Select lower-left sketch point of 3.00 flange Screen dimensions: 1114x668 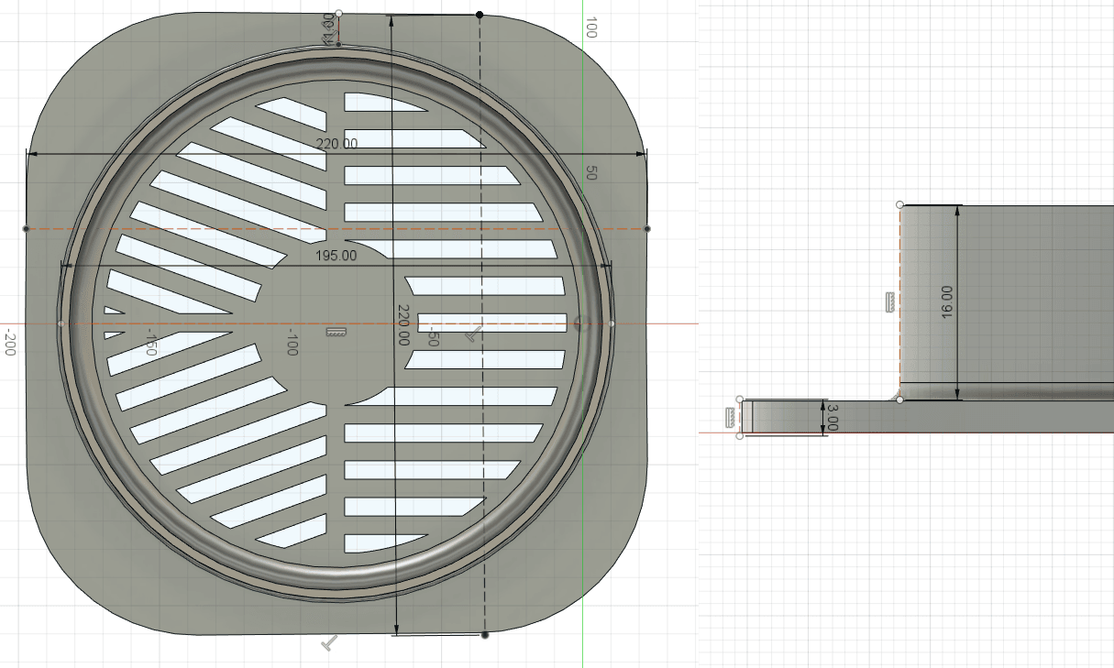click(741, 435)
